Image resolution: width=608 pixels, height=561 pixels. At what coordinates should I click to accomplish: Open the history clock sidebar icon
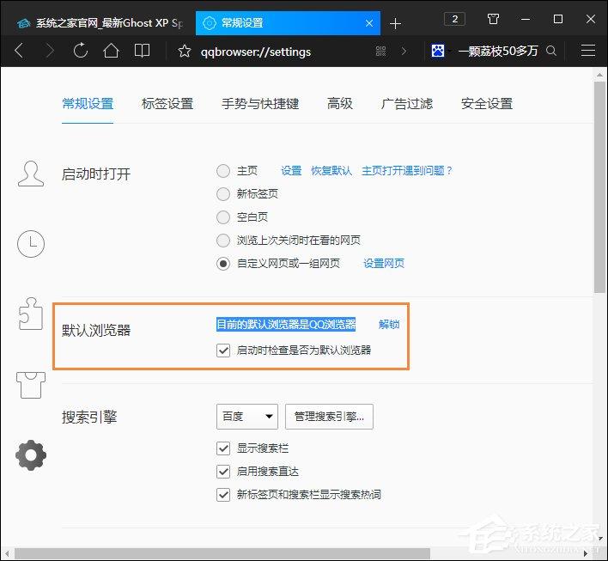click(31, 244)
